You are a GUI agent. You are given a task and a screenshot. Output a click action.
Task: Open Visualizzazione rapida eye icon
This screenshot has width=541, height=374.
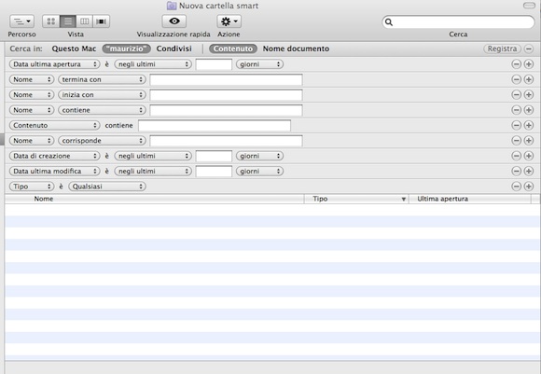pos(174,21)
